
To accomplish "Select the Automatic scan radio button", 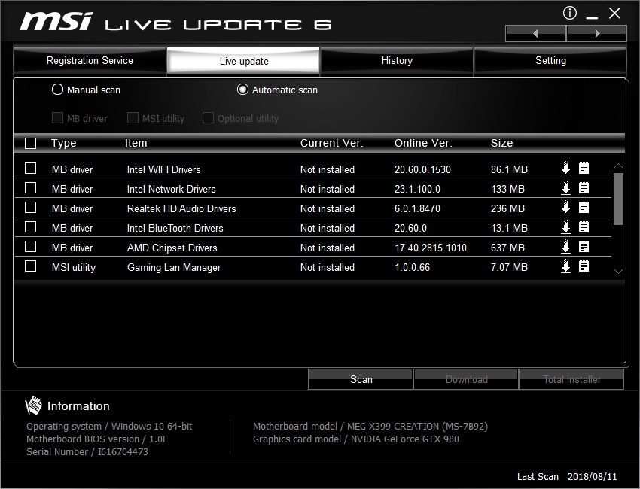I will point(242,90).
